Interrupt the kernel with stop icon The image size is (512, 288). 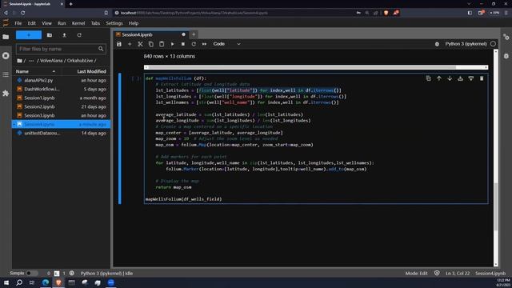coord(183,44)
